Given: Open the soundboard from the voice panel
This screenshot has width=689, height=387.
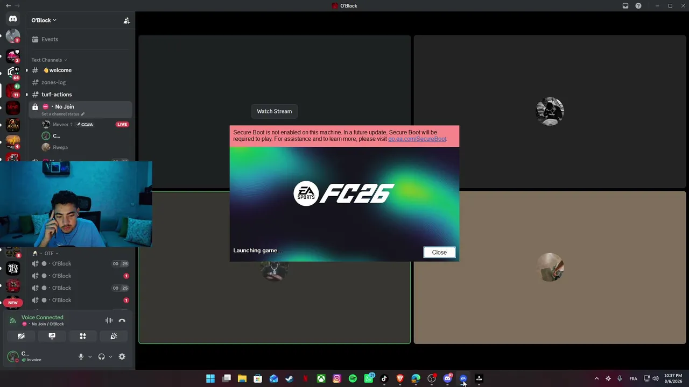Looking at the screenshot, I should [114, 336].
